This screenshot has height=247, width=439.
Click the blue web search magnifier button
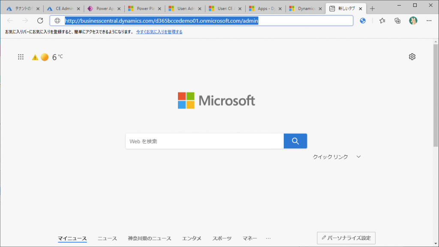[295, 141]
